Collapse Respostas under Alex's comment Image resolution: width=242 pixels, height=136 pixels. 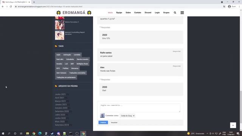tap(105, 80)
